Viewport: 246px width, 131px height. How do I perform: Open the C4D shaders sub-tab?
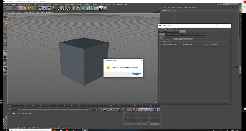[176, 35]
